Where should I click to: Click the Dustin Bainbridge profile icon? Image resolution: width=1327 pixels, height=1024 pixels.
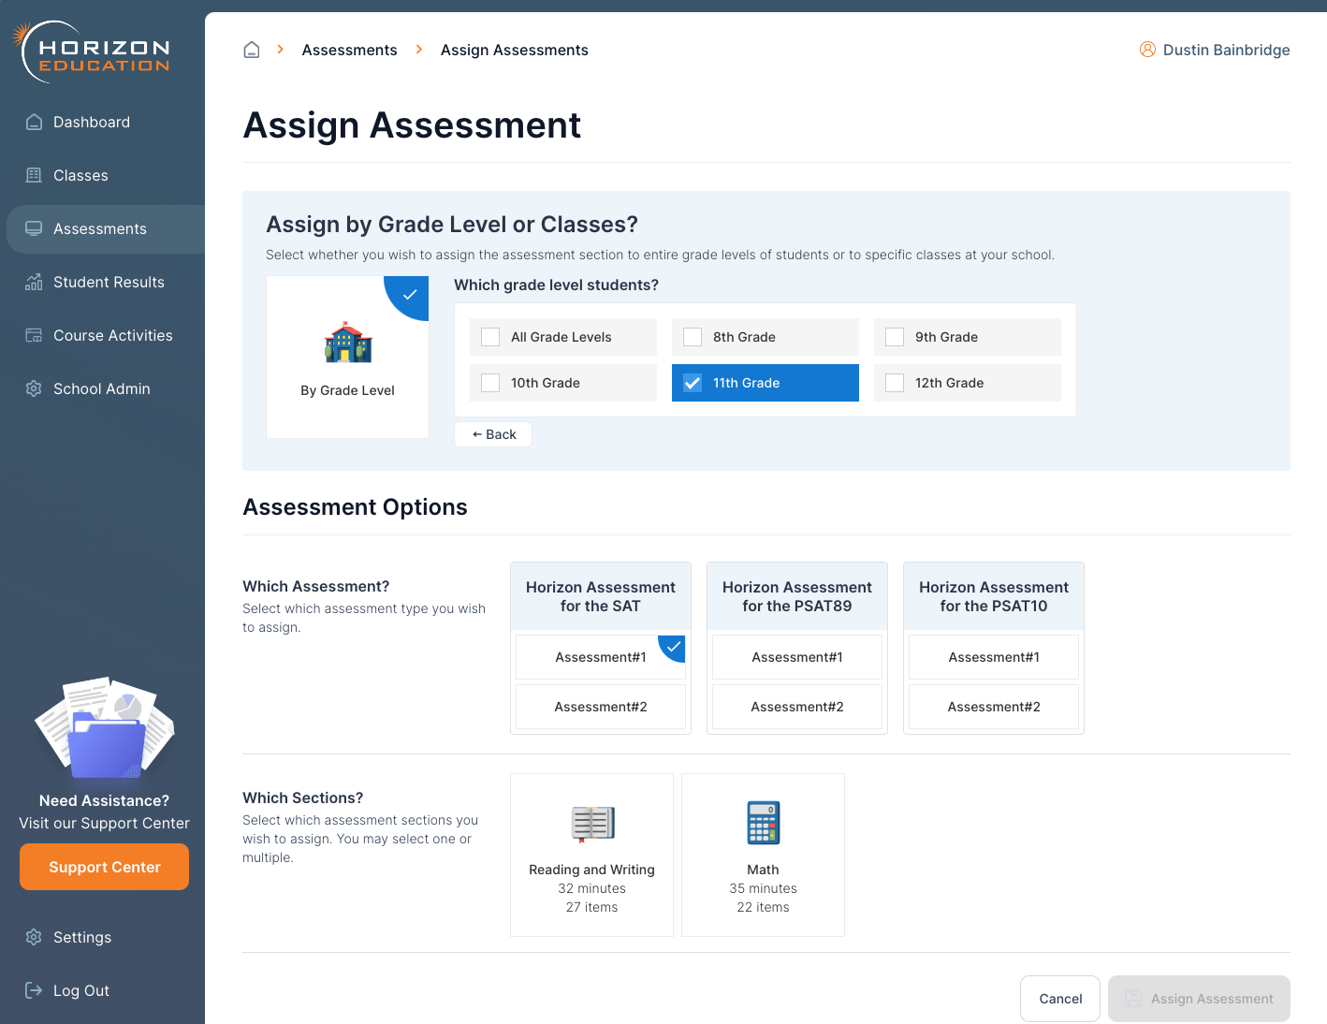tap(1147, 50)
